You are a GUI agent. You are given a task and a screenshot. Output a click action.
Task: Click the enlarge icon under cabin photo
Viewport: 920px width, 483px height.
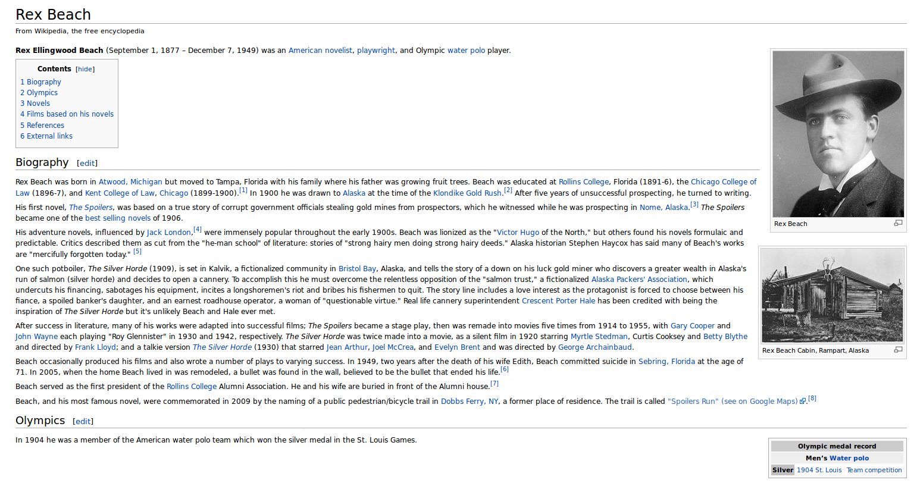tap(898, 350)
